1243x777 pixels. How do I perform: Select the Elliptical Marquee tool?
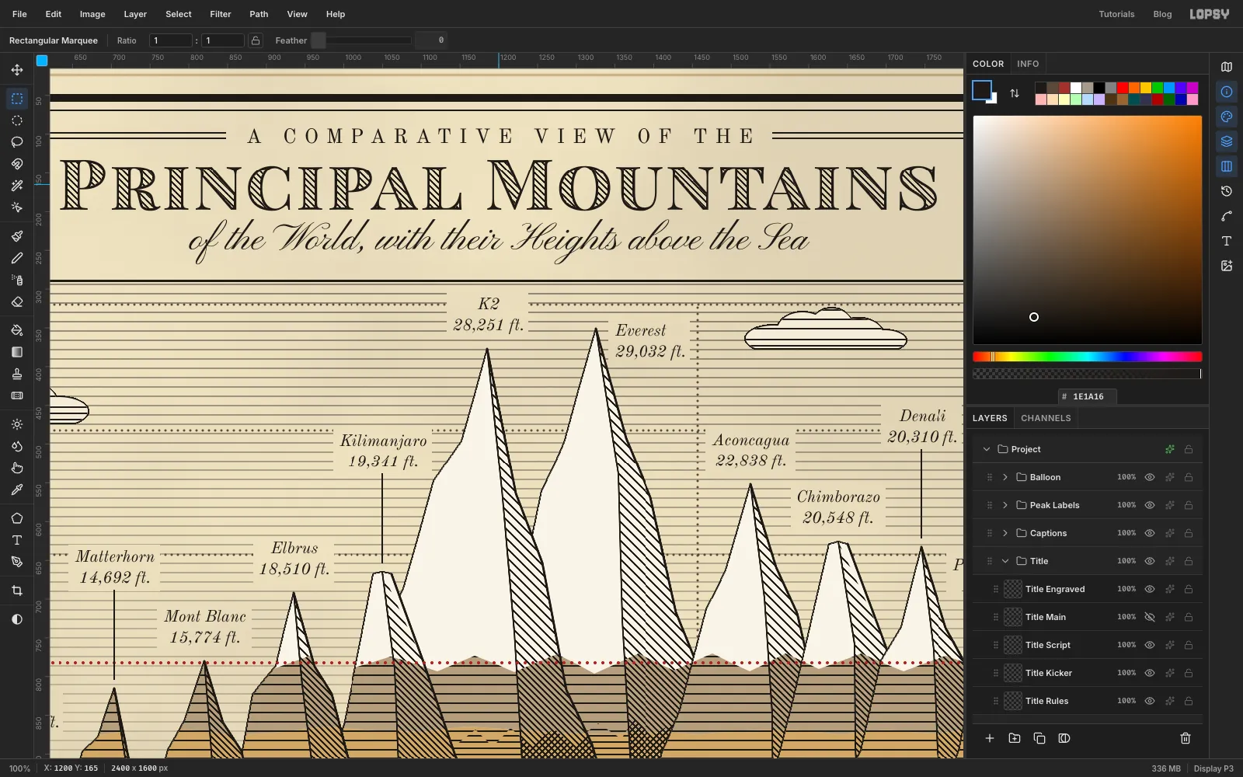point(17,120)
